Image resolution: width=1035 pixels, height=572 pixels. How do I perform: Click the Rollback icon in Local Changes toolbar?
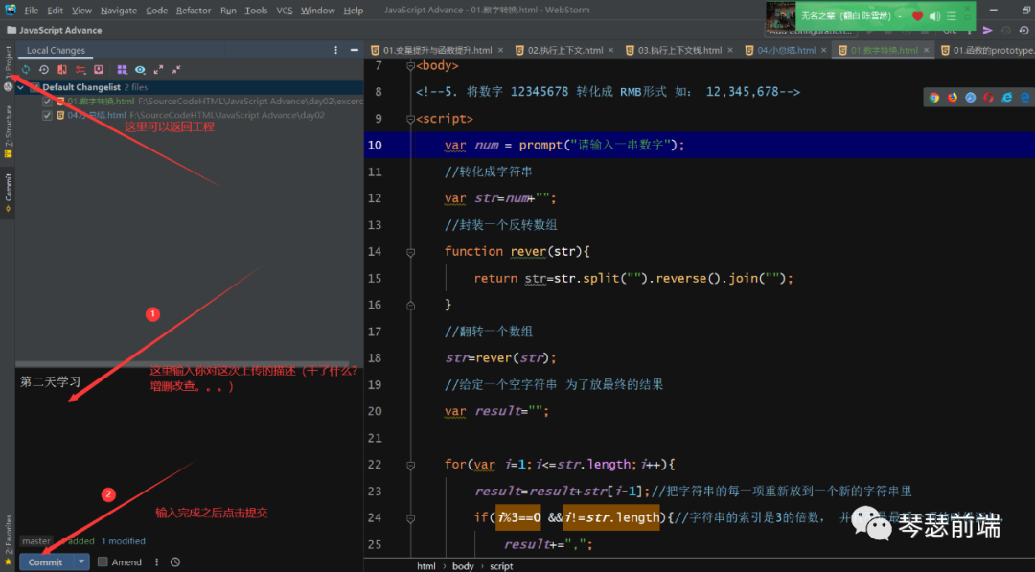tap(44, 69)
